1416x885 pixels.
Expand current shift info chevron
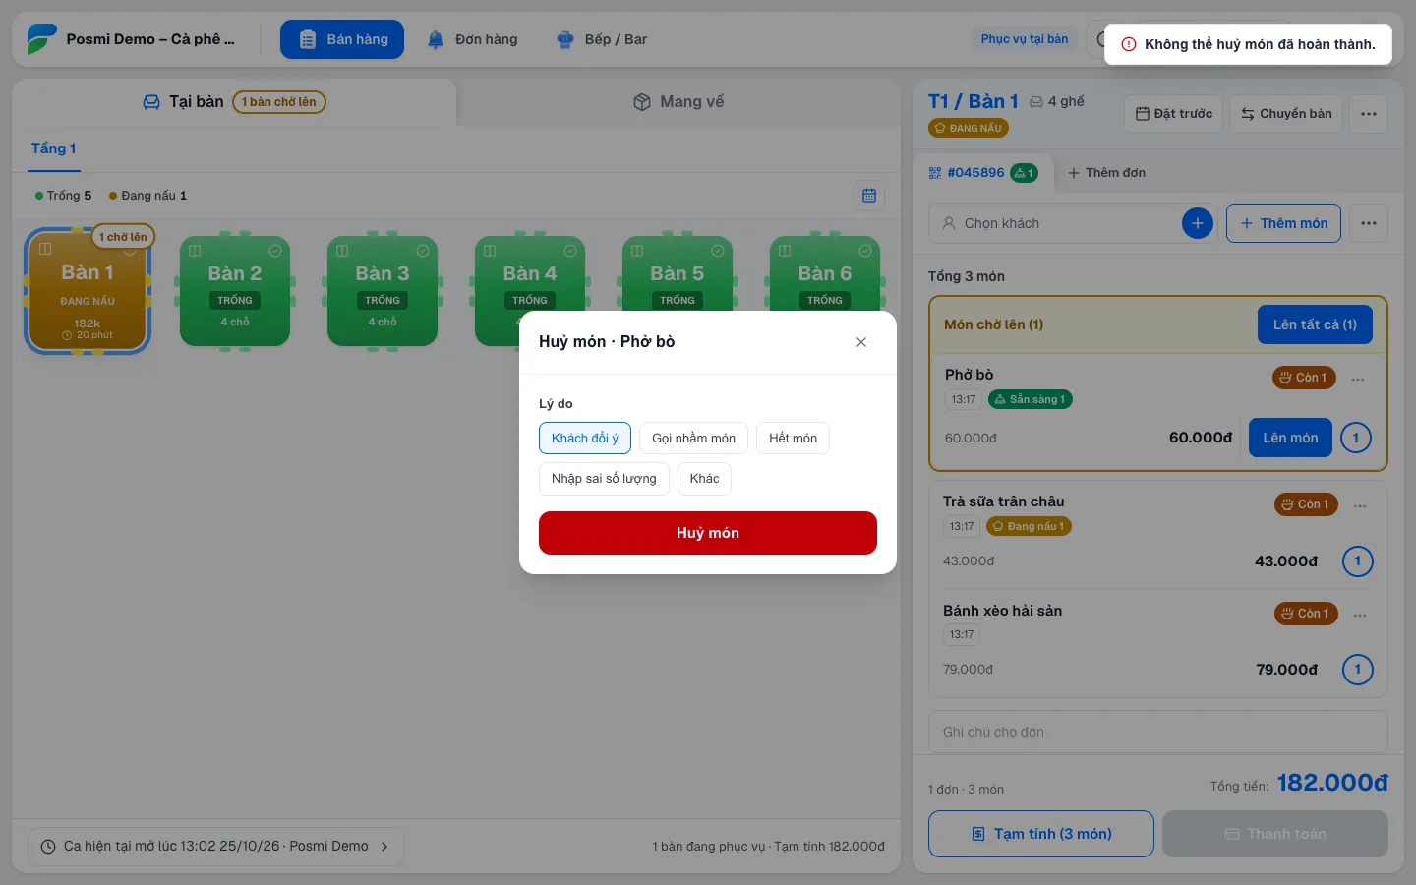tap(384, 847)
